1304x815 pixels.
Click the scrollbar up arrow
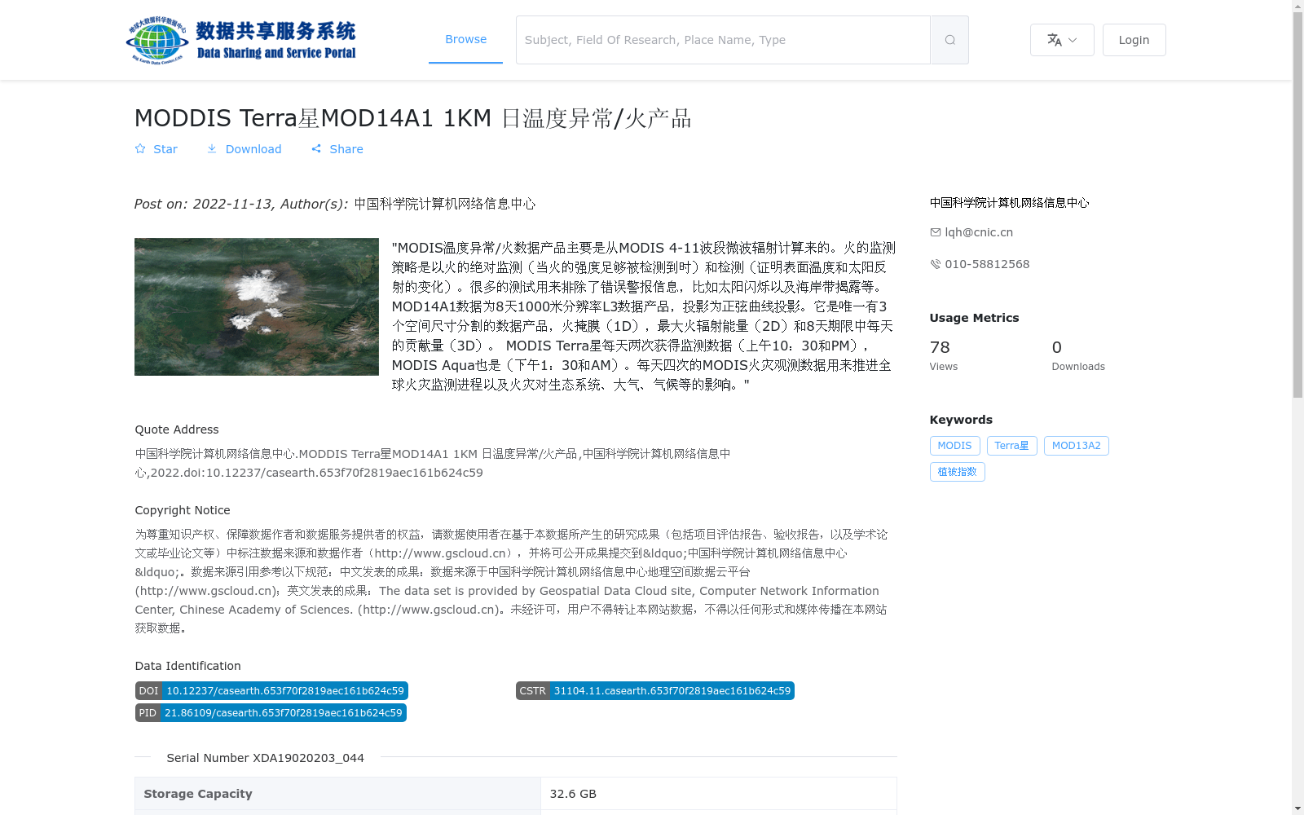1298,6
